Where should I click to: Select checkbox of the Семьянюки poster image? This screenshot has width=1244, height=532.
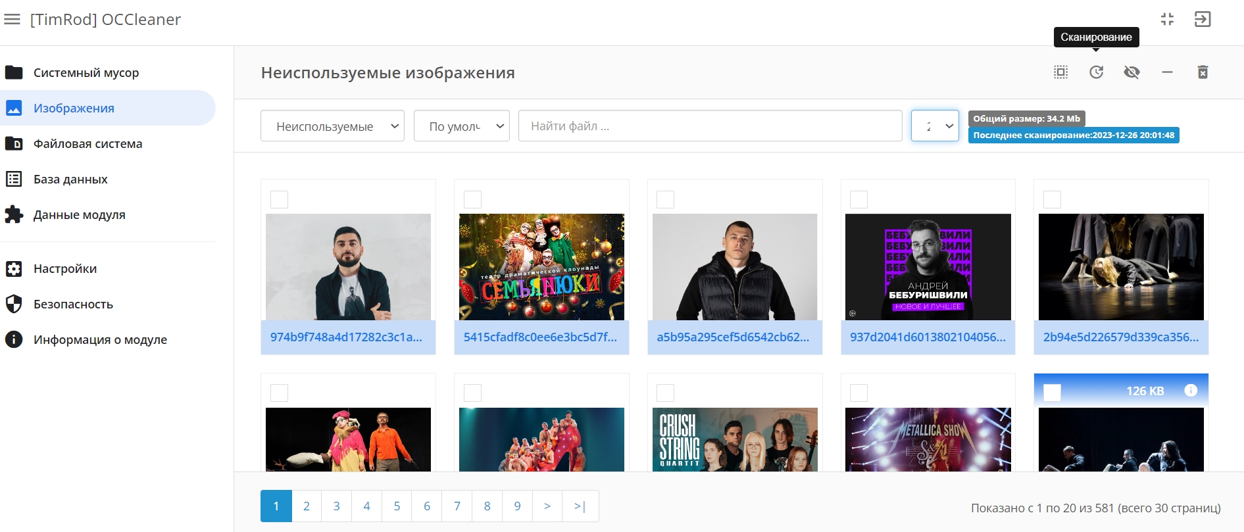coord(473,200)
